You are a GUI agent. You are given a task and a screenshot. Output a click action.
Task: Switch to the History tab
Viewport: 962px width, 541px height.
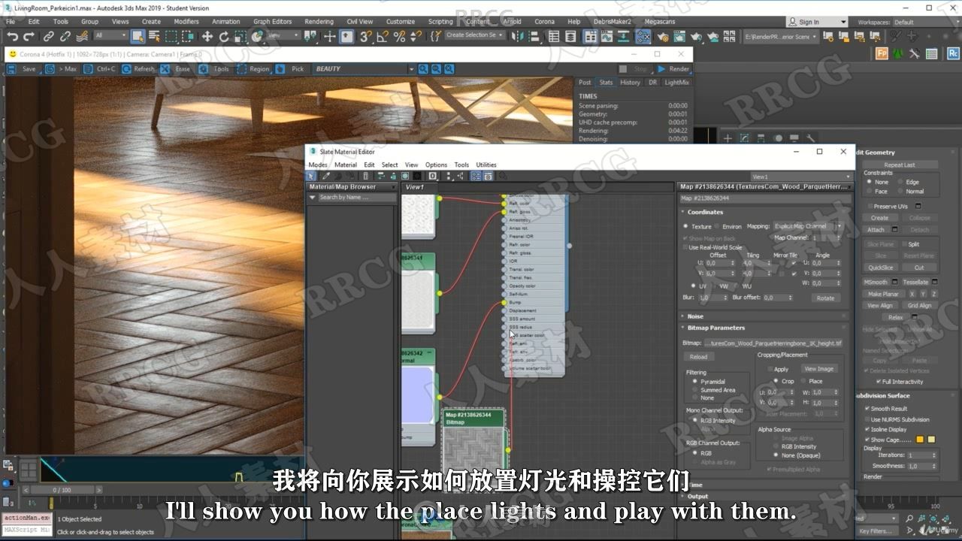(x=630, y=83)
